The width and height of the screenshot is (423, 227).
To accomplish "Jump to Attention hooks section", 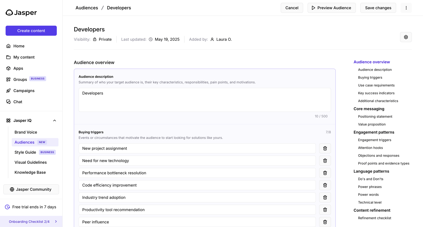I will click(x=370, y=148).
